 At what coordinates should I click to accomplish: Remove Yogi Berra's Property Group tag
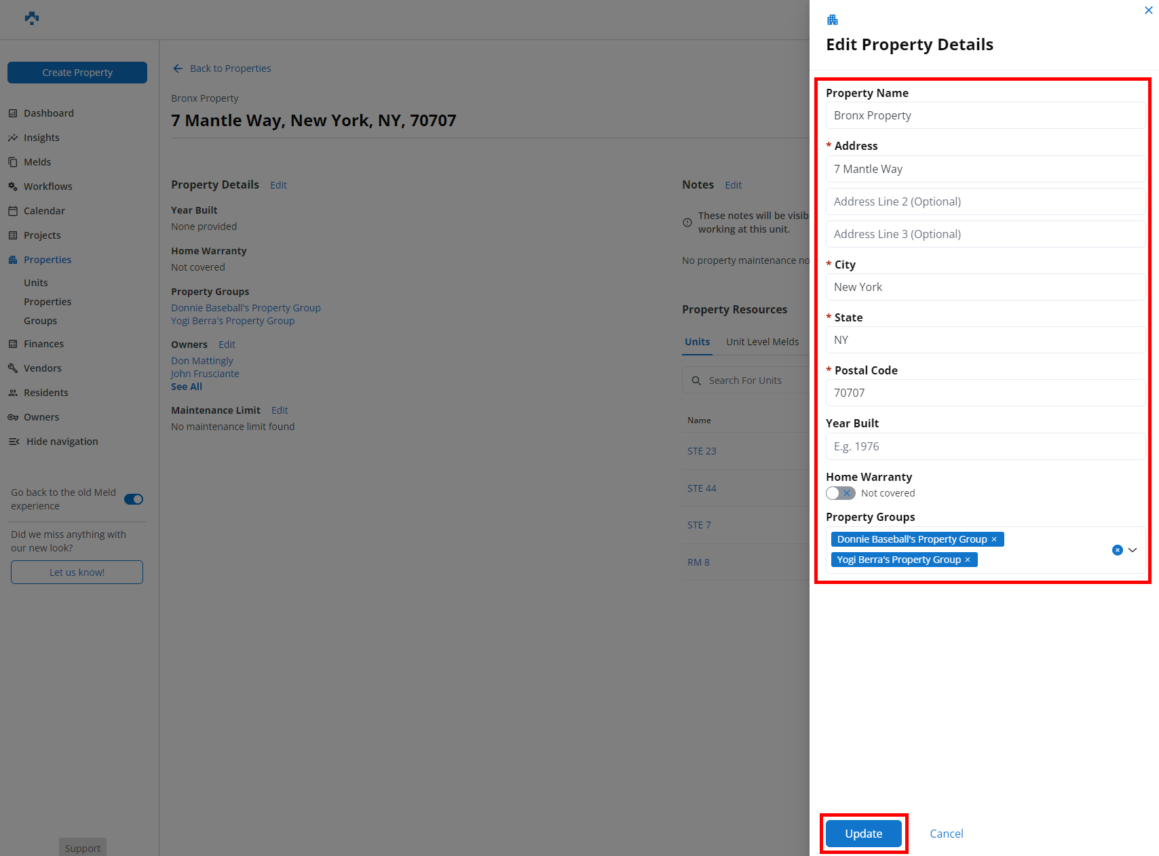coord(968,560)
